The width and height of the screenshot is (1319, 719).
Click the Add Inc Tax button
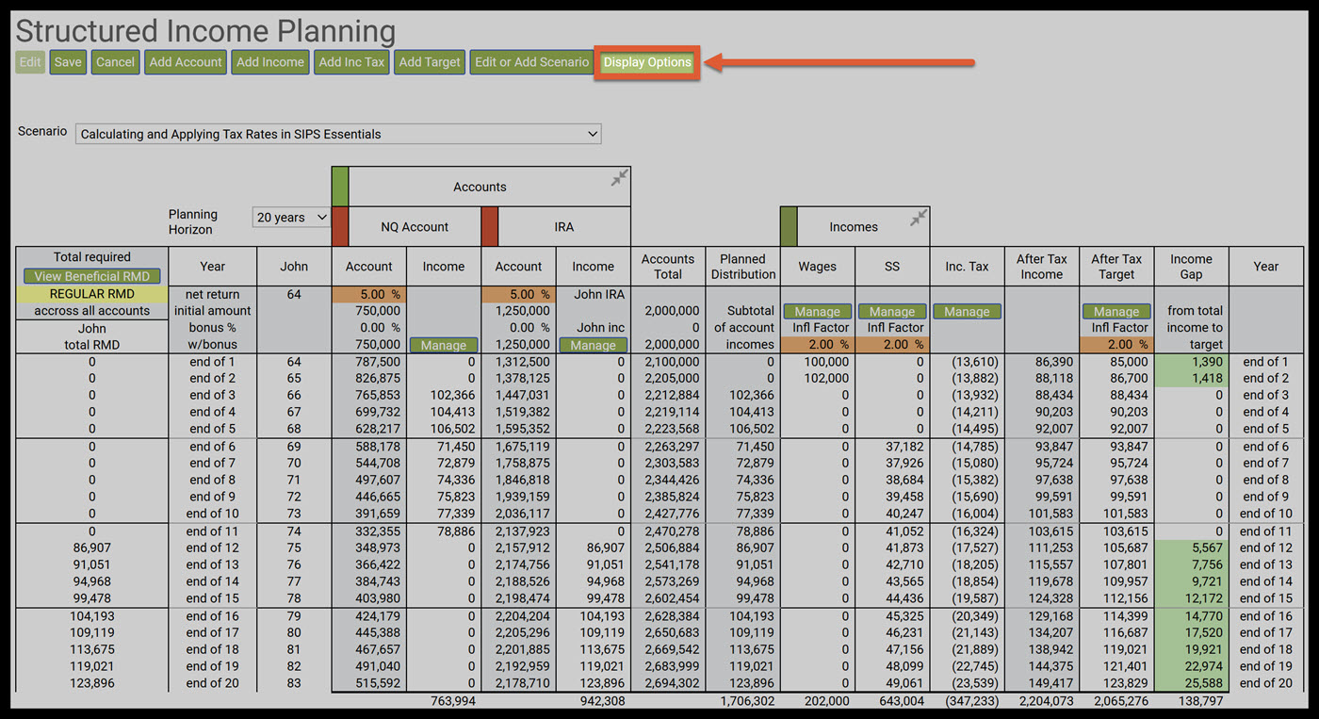[351, 62]
